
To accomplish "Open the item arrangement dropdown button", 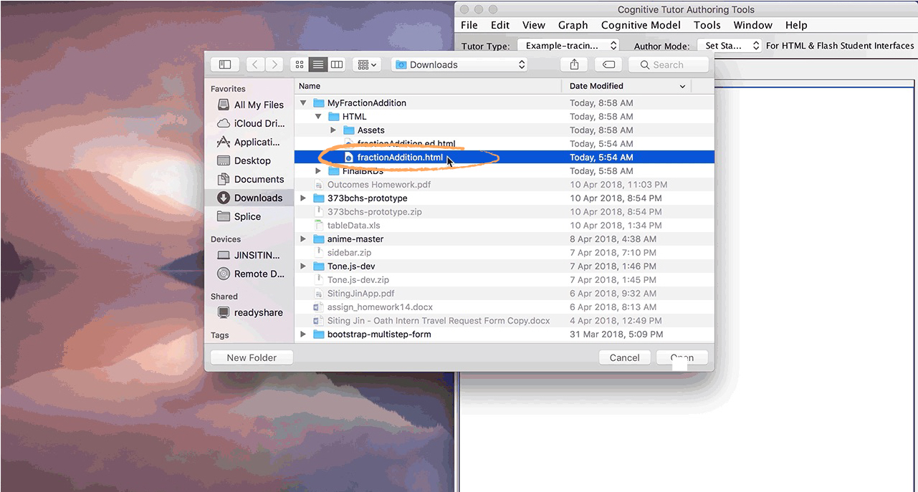I will coord(367,64).
